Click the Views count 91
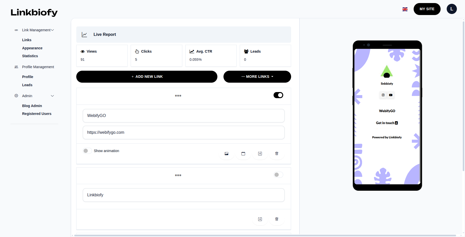Image resolution: width=465 pixels, height=237 pixels. click(x=83, y=60)
